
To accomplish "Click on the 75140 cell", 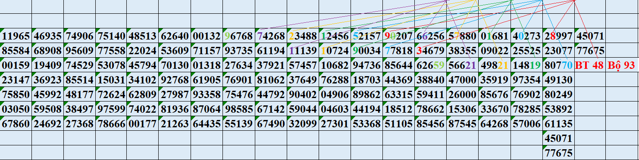I will tap(112, 36).
